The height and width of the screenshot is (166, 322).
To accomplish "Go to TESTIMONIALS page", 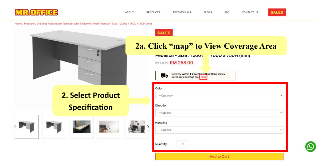I will pyautogui.click(x=182, y=12).
